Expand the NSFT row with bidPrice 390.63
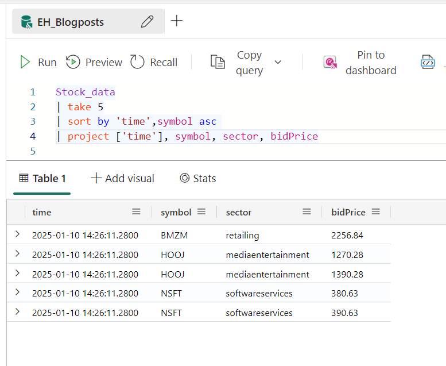The image size is (446, 366). point(17,312)
